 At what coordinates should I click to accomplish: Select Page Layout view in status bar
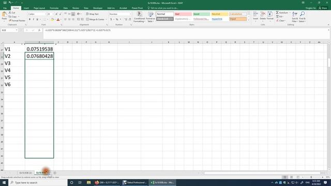click(x=291, y=177)
